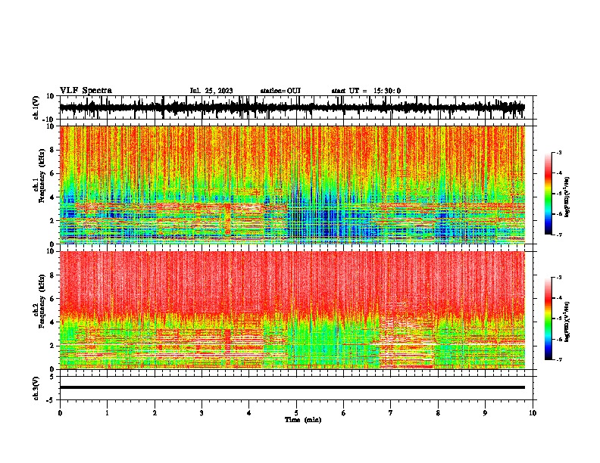Click the "-7" value on ch.2 color scale
The width and height of the screenshot is (600, 463).
pyautogui.click(x=559, y=359)
